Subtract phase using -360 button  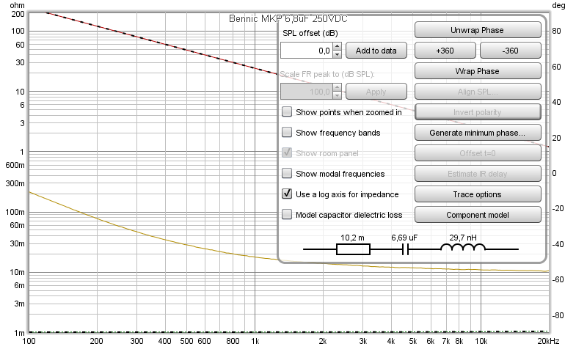(x=510, y=51)
